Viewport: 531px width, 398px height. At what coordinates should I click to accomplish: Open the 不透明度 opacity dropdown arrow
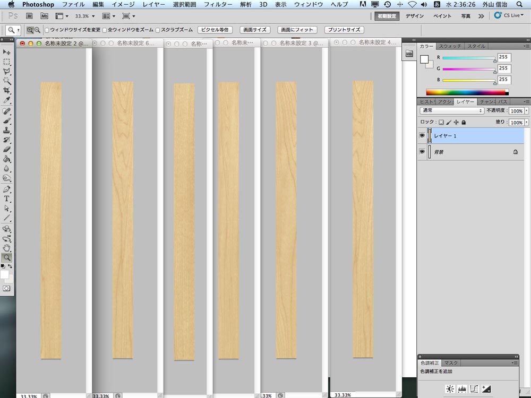(x=526, y=111)
